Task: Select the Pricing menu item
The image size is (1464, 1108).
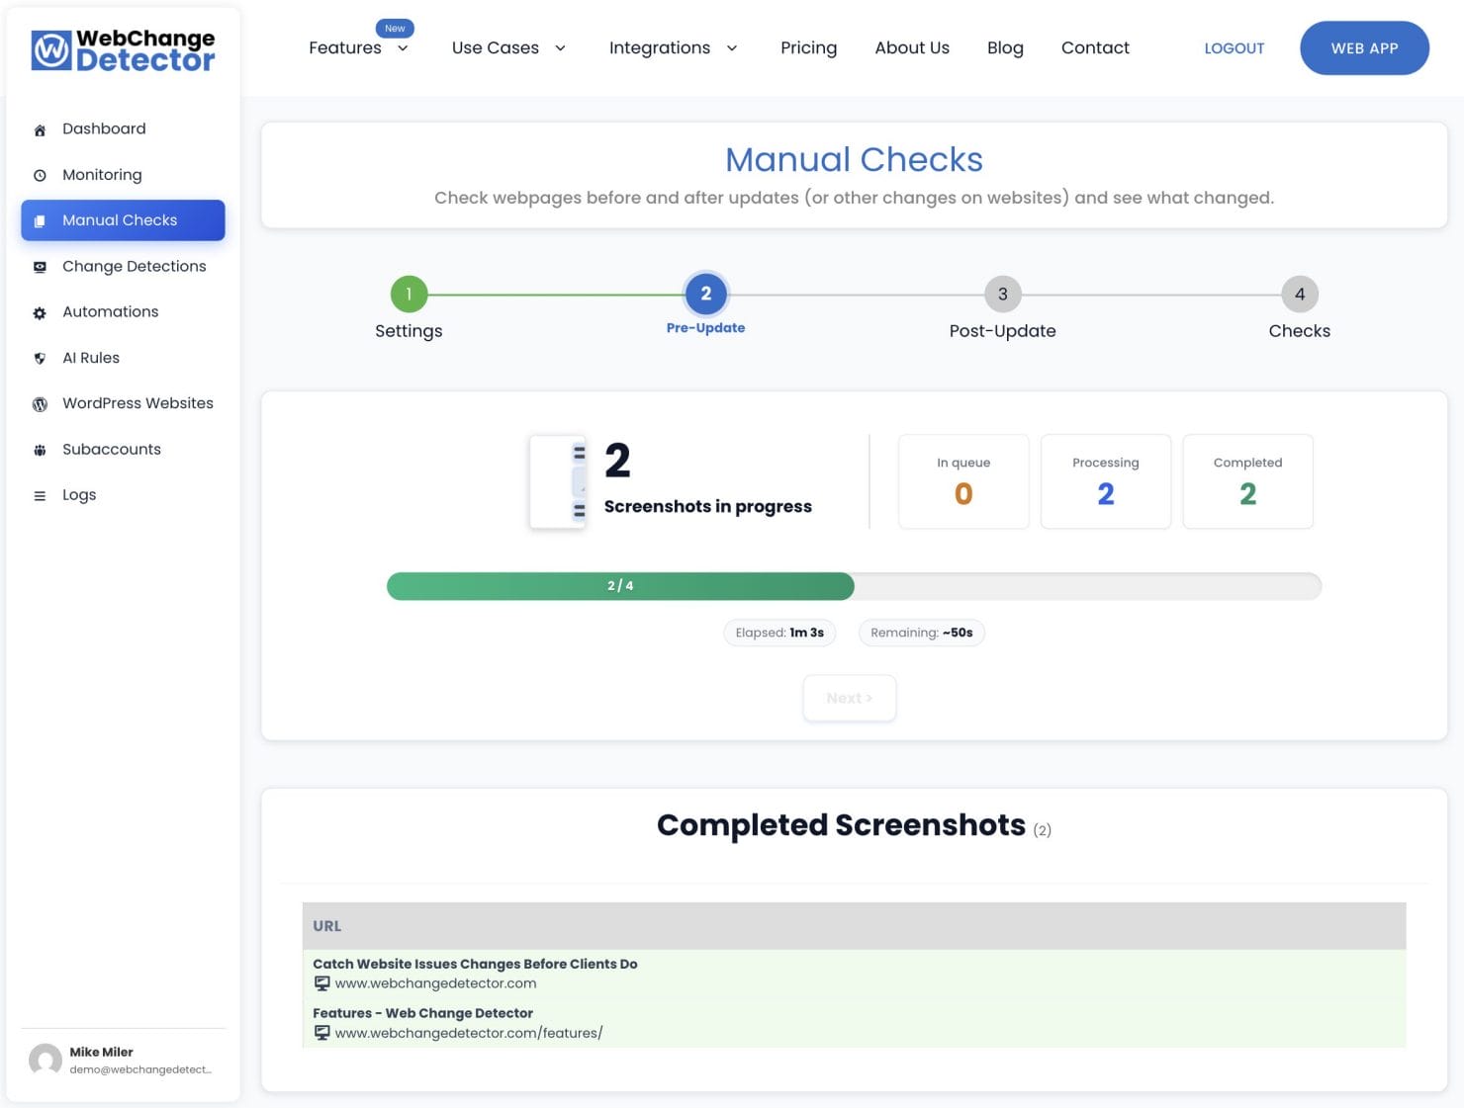Action: click(x=808, y=47)
